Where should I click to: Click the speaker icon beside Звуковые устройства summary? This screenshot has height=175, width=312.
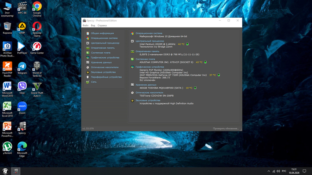pos(132,101)
